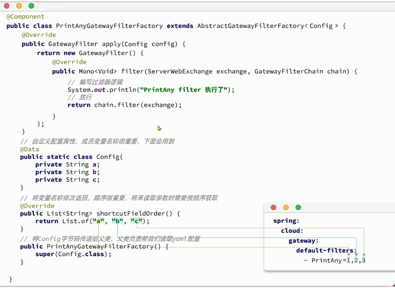This screenshot has height=288, width=395.
Task: Click the gateway: key in YAML
Action: [303, 241]
